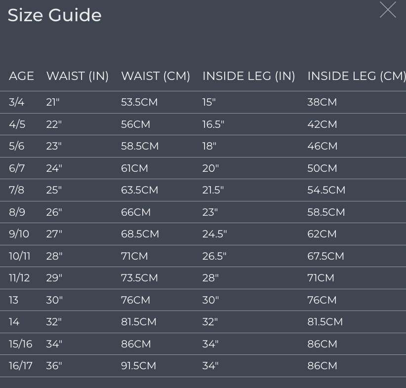Select the AGE column header
406x388 pixels.
click(x=22, y=76)
